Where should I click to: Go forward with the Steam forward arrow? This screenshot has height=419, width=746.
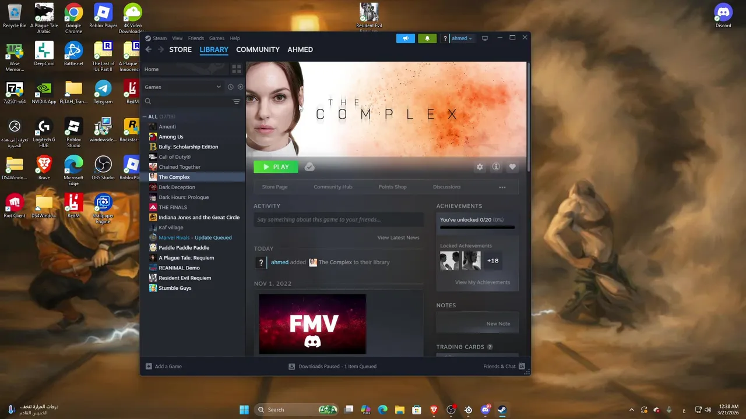pos(160,49)
